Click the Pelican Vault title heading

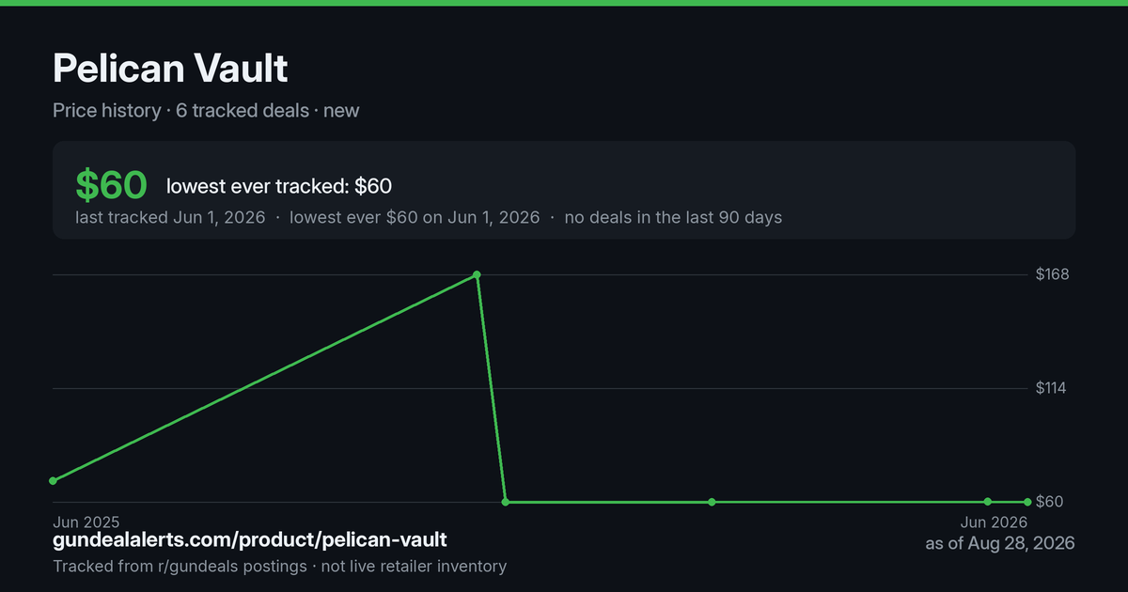(170, 68)
